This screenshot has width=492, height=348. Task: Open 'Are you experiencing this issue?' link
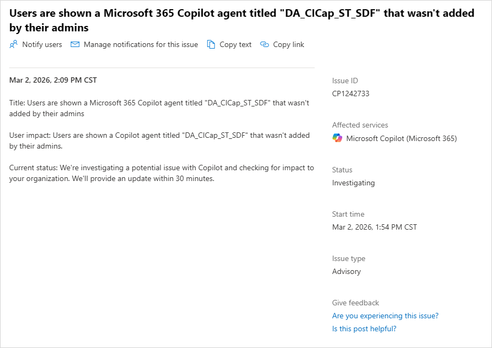(x=385, y=316)
